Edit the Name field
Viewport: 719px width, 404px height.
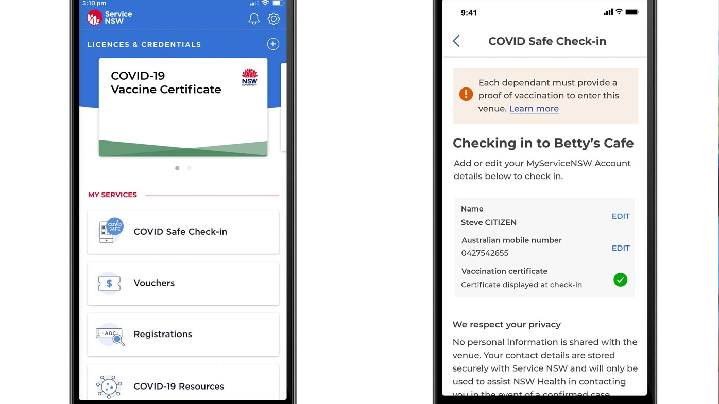(621, 216)
